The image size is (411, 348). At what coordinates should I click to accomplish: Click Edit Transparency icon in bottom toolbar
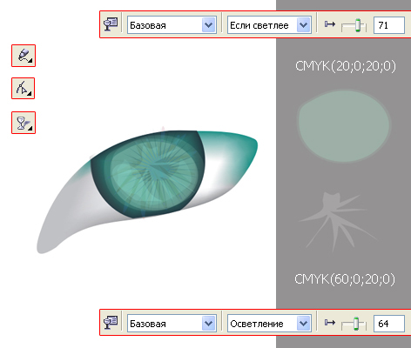tap(111, 323)
